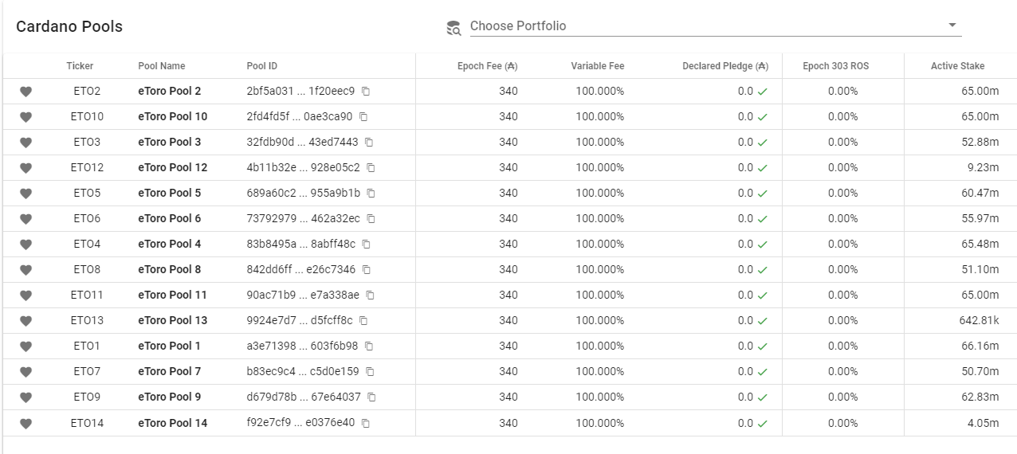Image resolution: width=1017 pixels, height=454 pixels.
Task: Open eToro Pool 1 link
Action: click(170, 346)
